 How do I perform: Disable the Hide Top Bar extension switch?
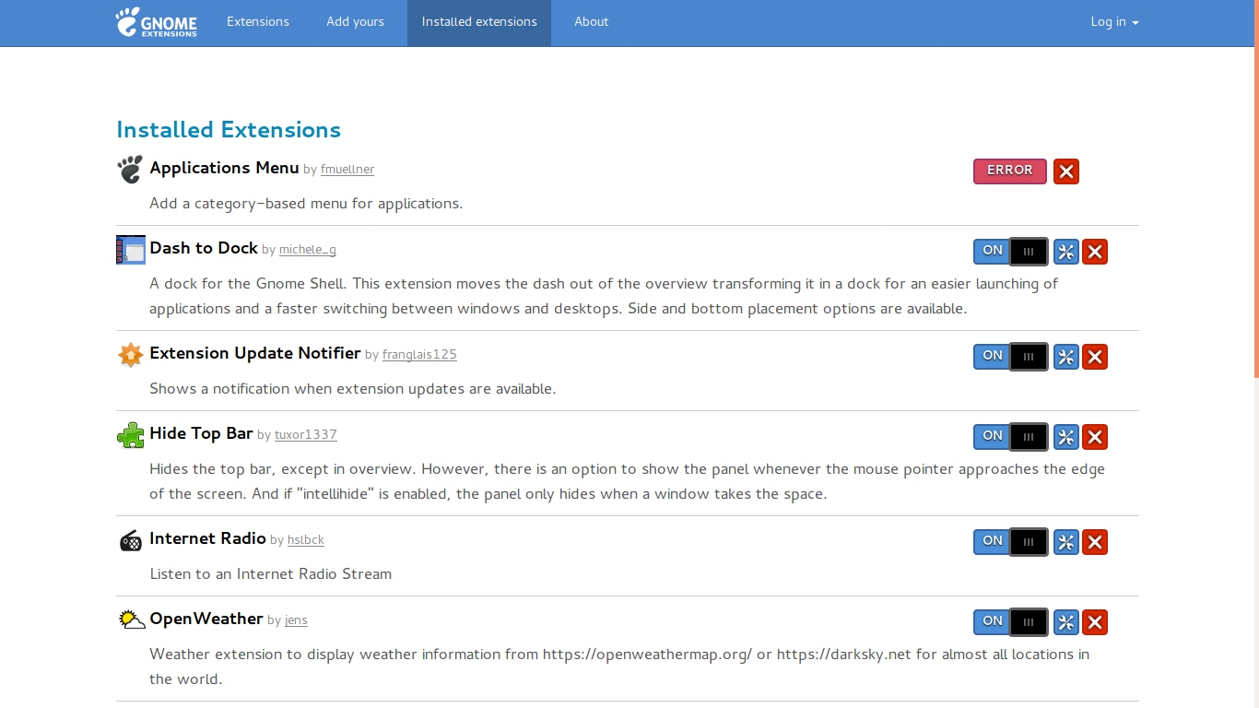1011,437
